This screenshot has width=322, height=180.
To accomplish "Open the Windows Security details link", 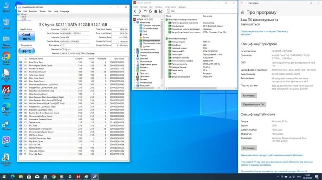I will click(x=264, y=33).
